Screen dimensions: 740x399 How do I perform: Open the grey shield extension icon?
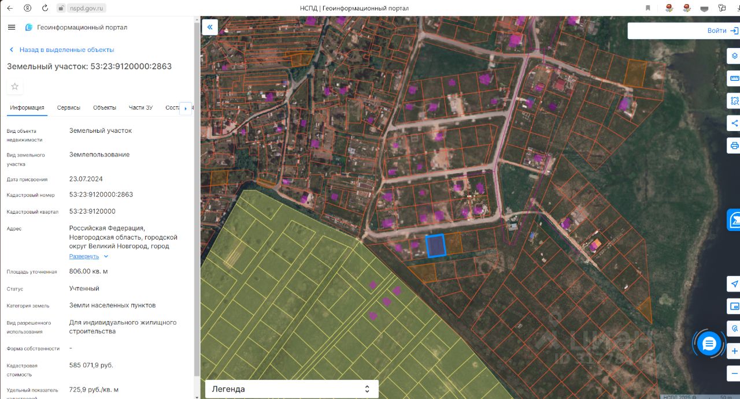tap(704, 8)
